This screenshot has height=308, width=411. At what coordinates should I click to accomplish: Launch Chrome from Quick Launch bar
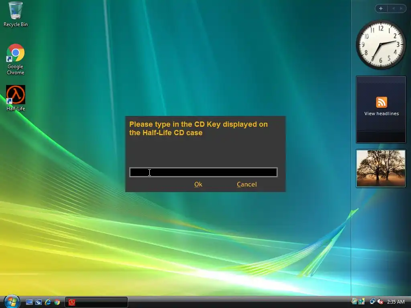point(57,302)
